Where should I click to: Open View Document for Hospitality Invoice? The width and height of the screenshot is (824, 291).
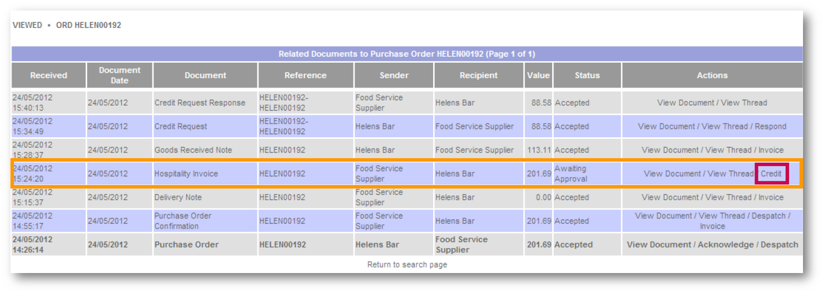click(x=672, y=174)
